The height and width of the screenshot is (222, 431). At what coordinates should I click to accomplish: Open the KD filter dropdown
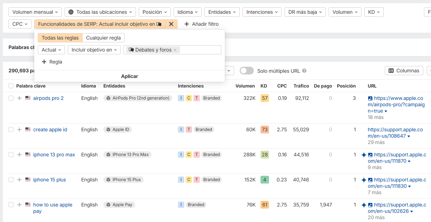374,12
